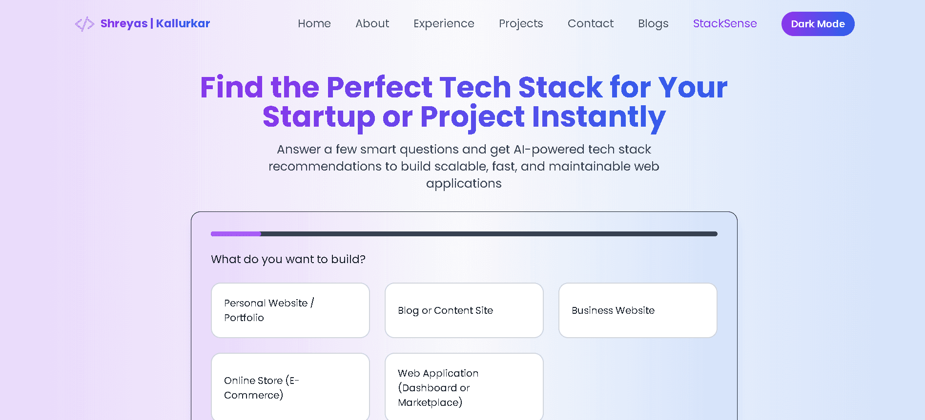The image size is (925, 420).
Task: Click the 'What do you want to build?' question
Action: tap(288, 259)
